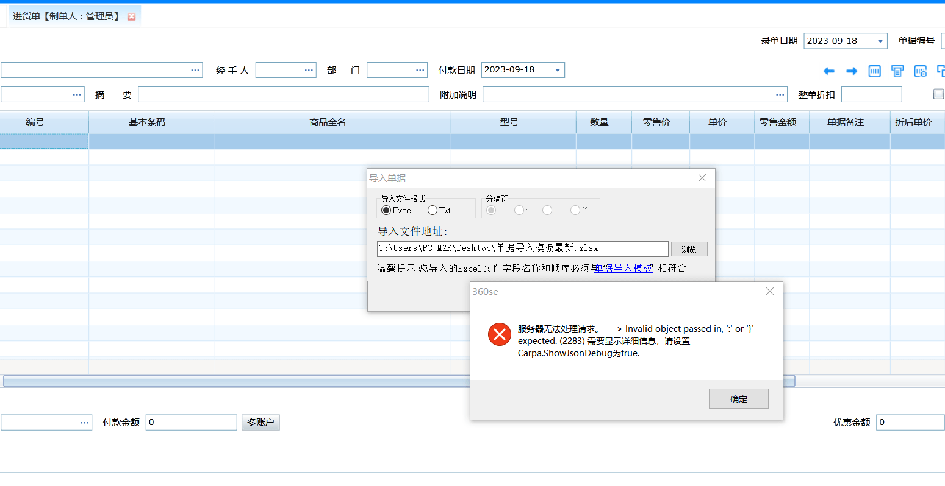Select the Excel import format radio button
This screenshot has height=486, width=945.
tap(386, 210)
